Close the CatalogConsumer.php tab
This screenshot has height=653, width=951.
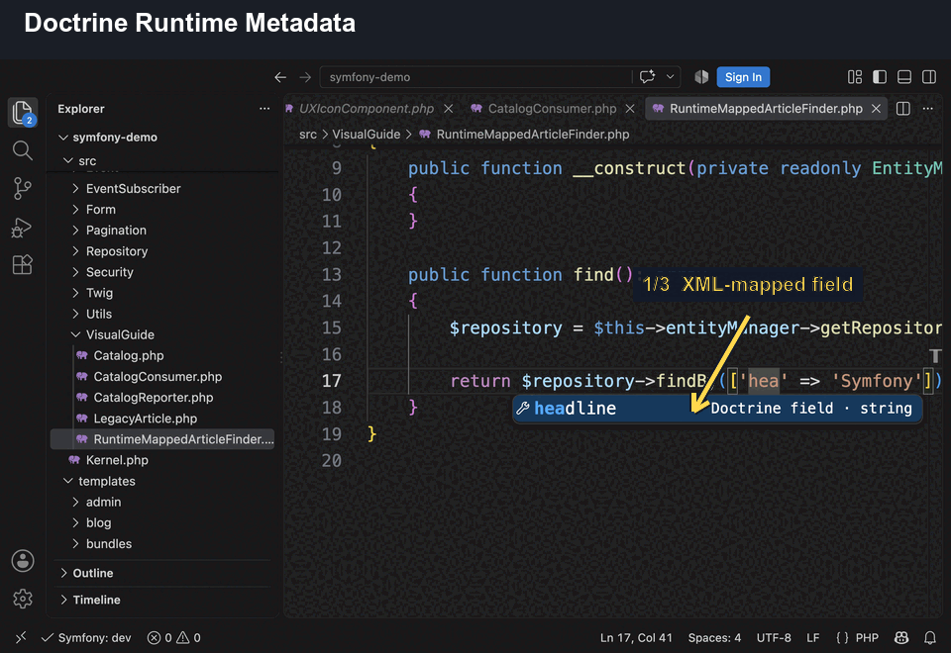point(630,109)
